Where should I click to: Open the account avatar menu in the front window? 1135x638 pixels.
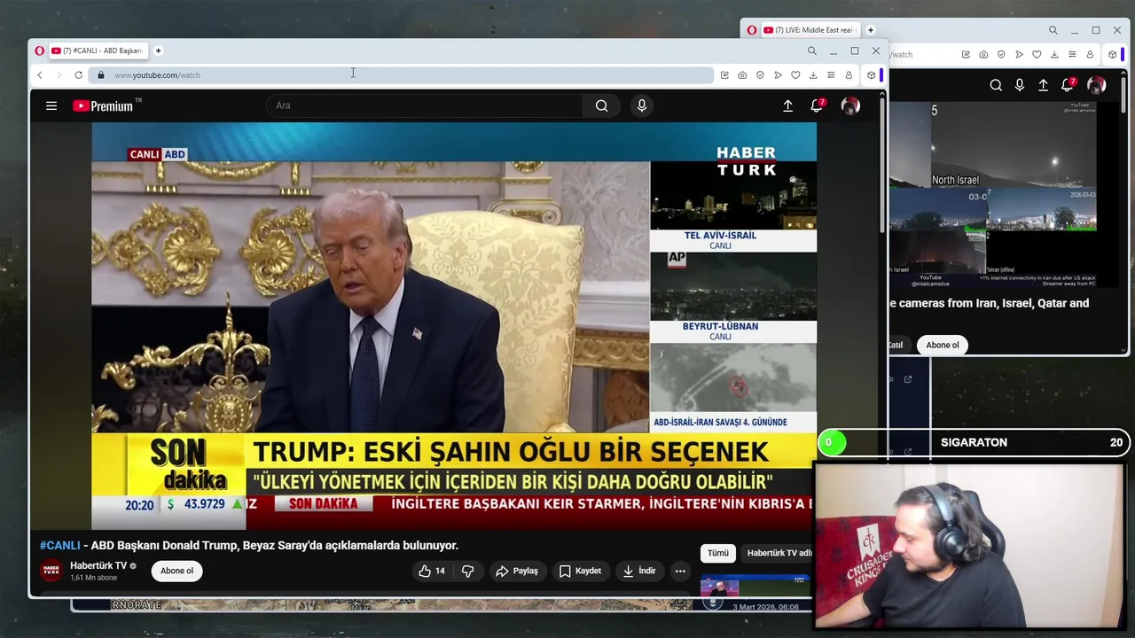coord(850,106)
